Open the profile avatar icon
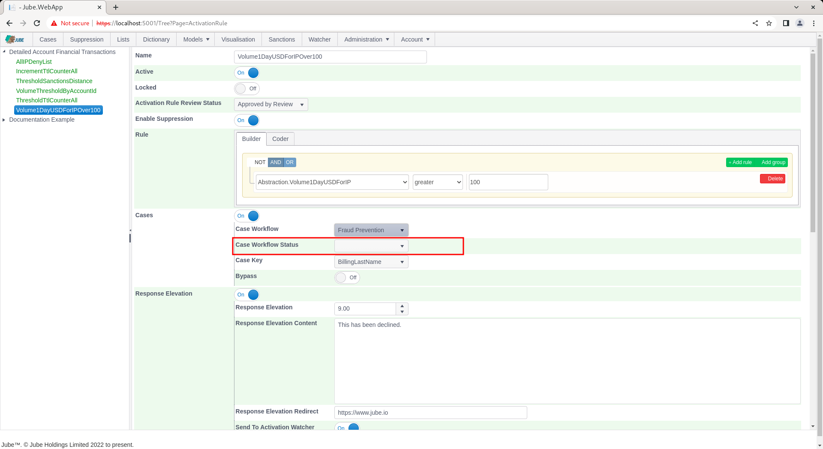The width and height of the screenshot is (823, 449). 800,23
